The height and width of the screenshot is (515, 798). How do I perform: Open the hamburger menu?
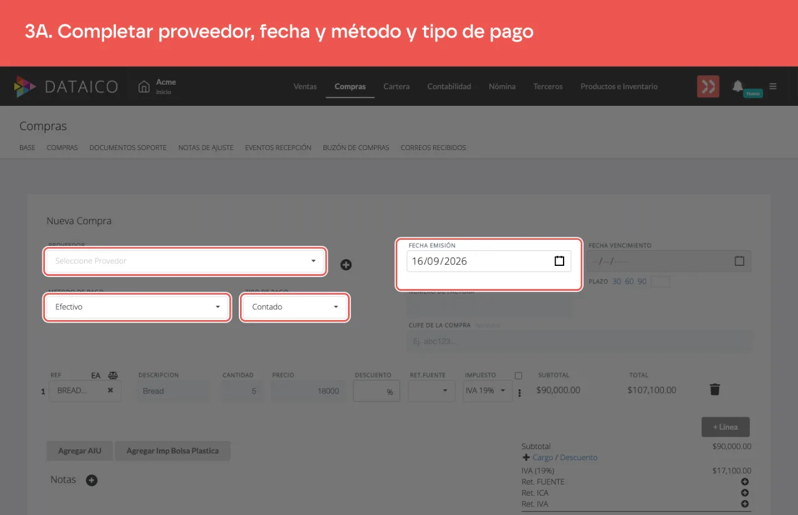pos(773,87)
